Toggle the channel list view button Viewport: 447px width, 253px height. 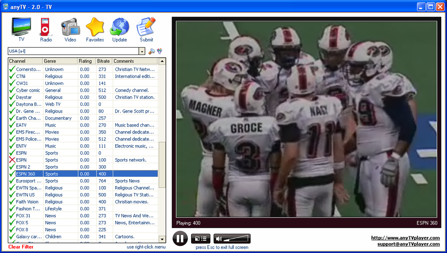point(200,239)
